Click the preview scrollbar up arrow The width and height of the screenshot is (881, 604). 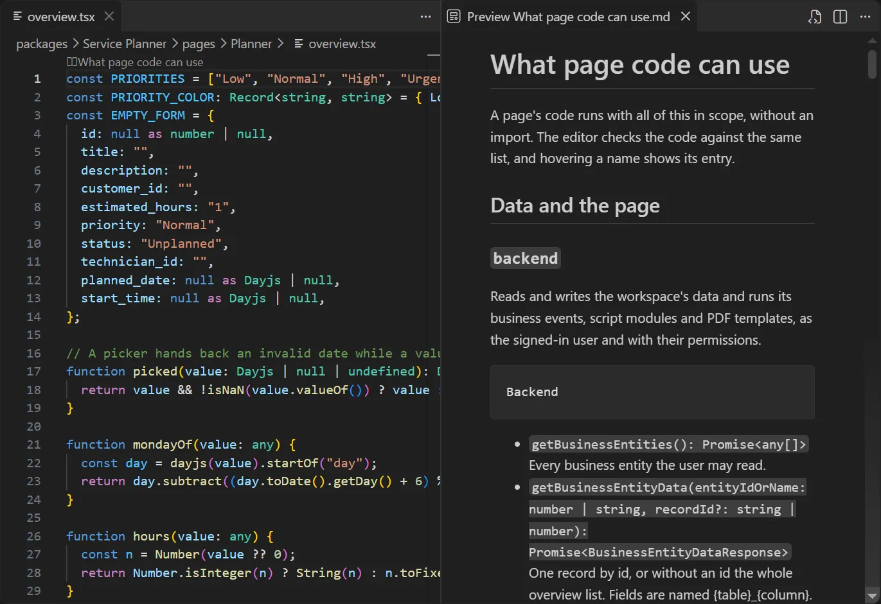point(872,40)
